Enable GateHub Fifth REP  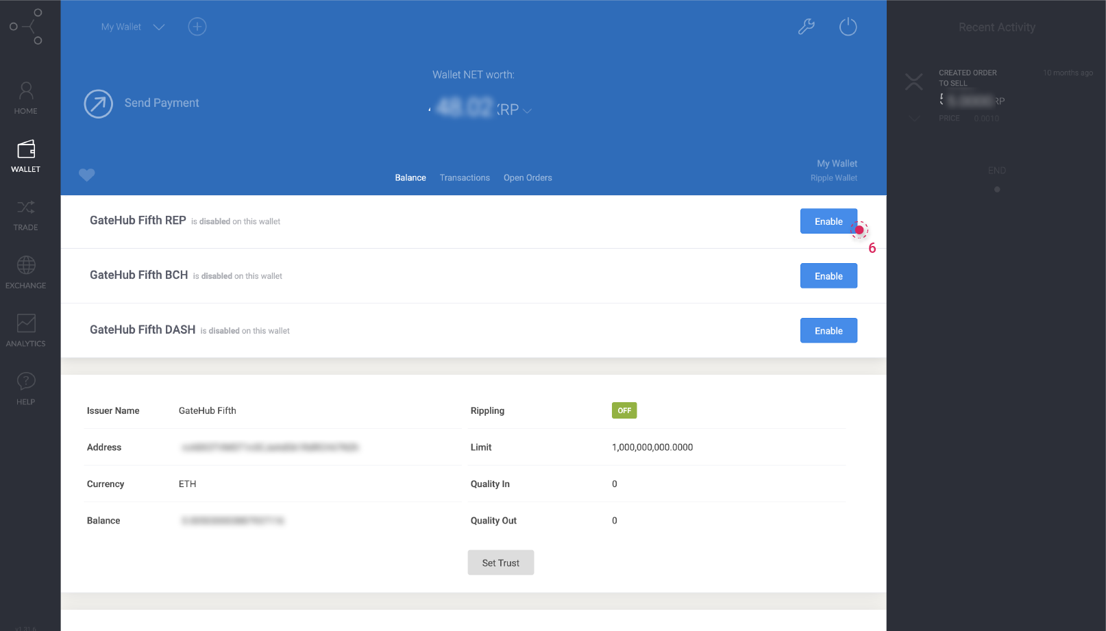point(828,221)
